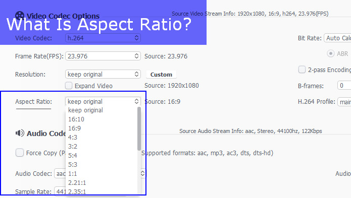
Task: Click the Resolution label
Action: point(30,75)
